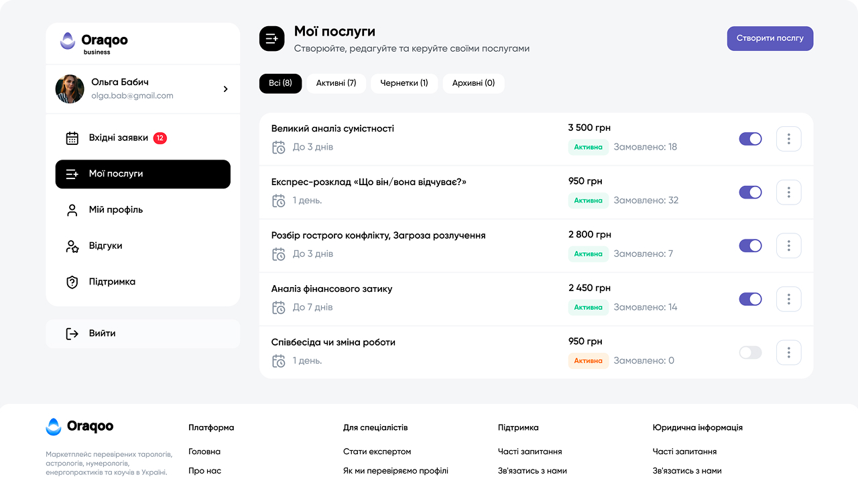Click the Підтримка shield question icon
Image resolution: width=858 pixels, height=483 pixels.
click(72, 282)
